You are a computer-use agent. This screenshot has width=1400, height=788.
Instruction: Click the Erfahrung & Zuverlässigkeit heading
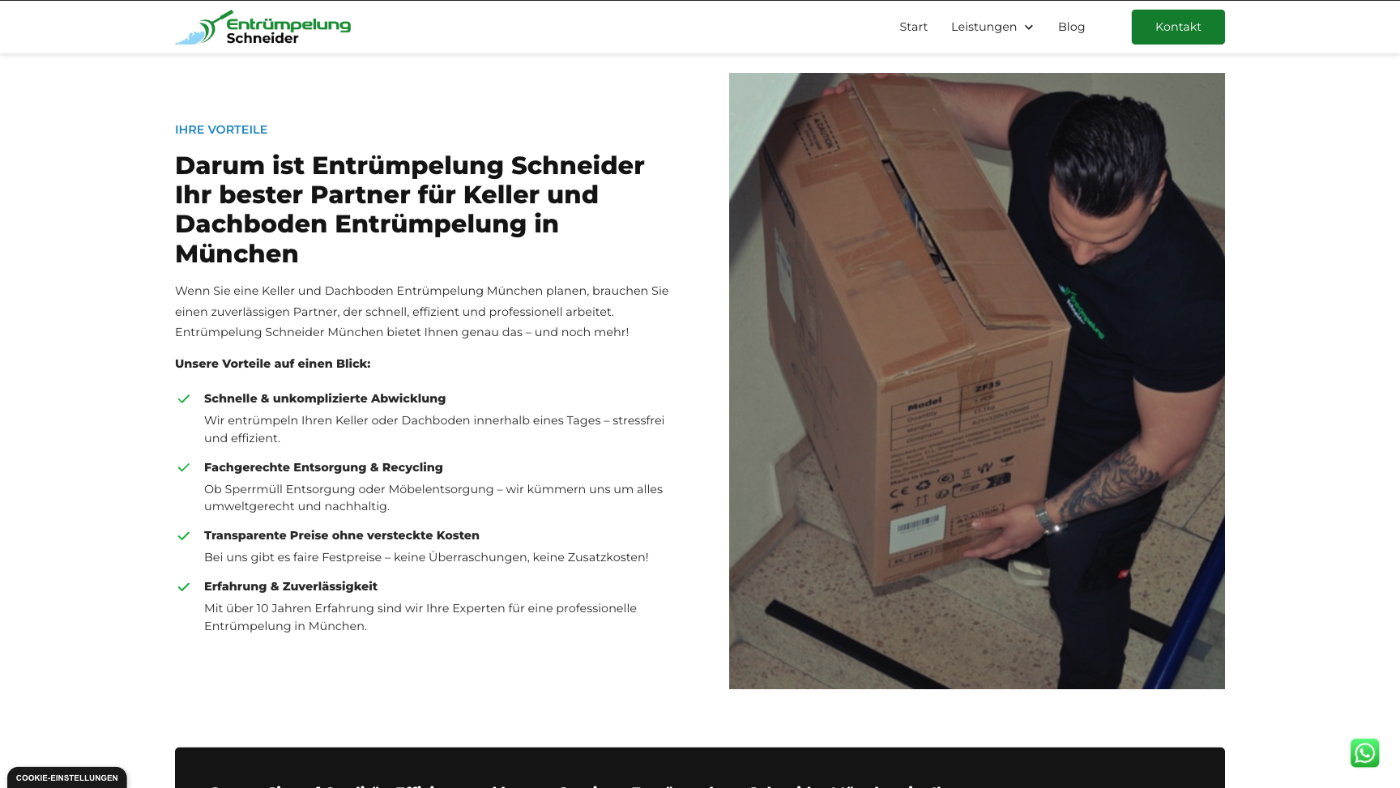pyautogui.click(x=291, y=586)
